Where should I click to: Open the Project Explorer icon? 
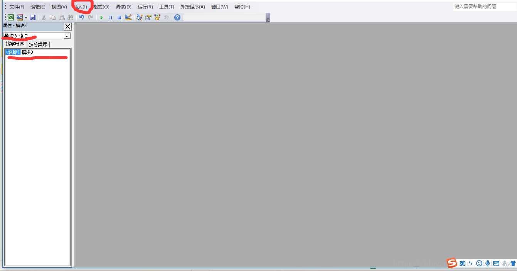coord(139,17)
